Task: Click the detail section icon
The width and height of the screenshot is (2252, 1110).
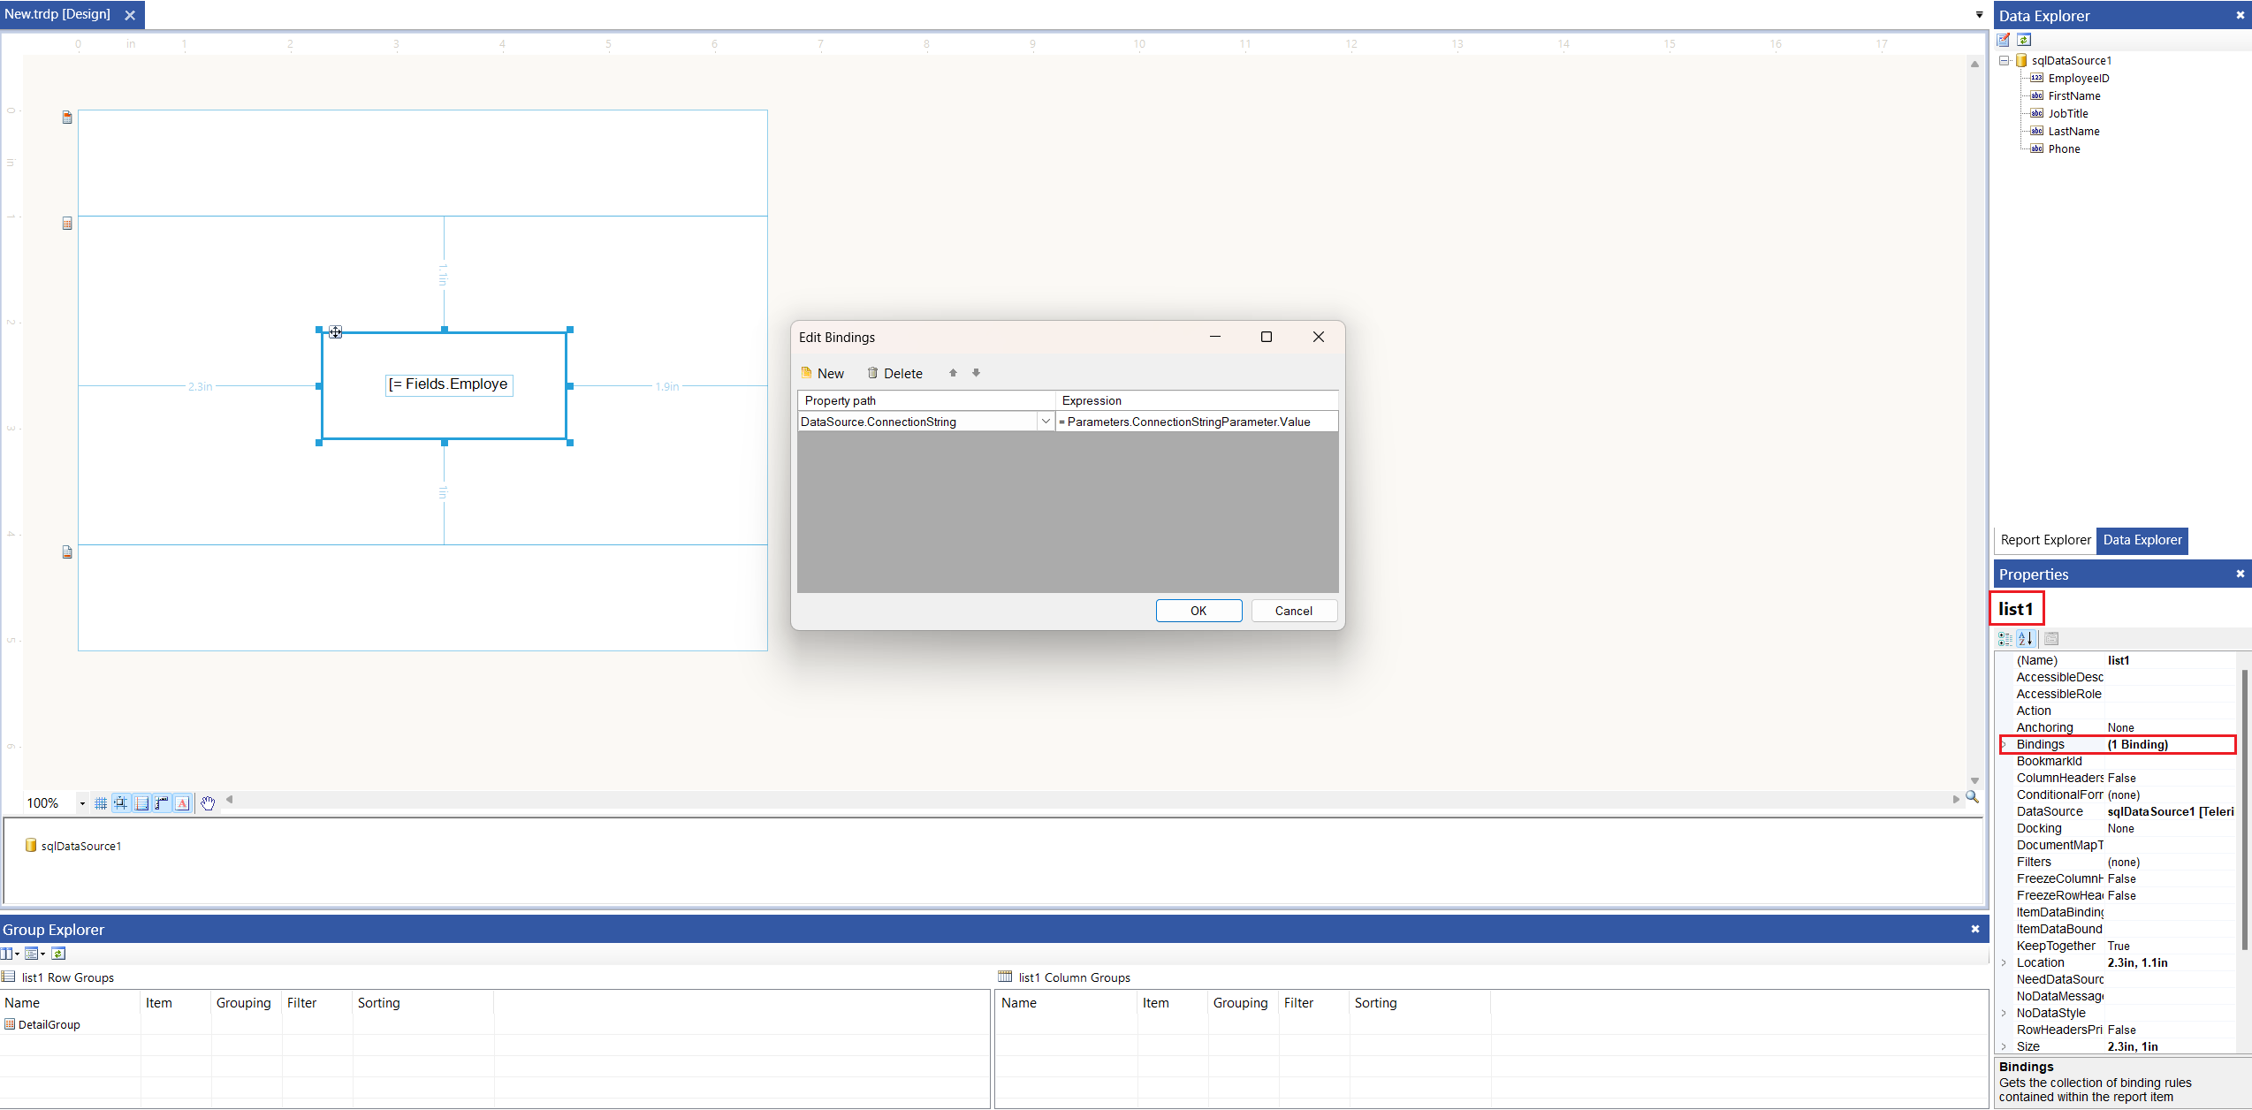Action: click(67, 223)
